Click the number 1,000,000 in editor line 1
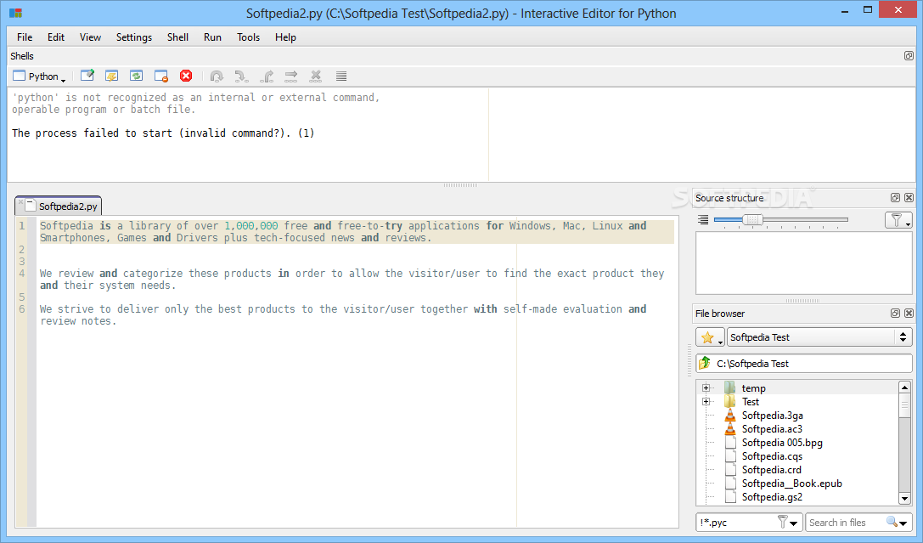The width and height of the screenshot is (923, 543). click(250, 225)
